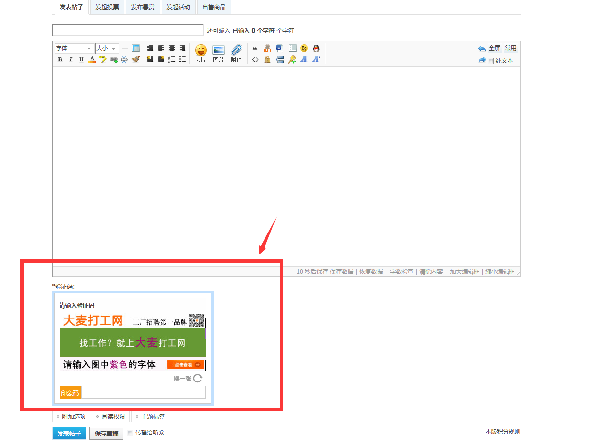The height and width of the screenshot is (445, 591).
Task: Click the 发表帖子 submit button
Action: [x=69, y=433]
